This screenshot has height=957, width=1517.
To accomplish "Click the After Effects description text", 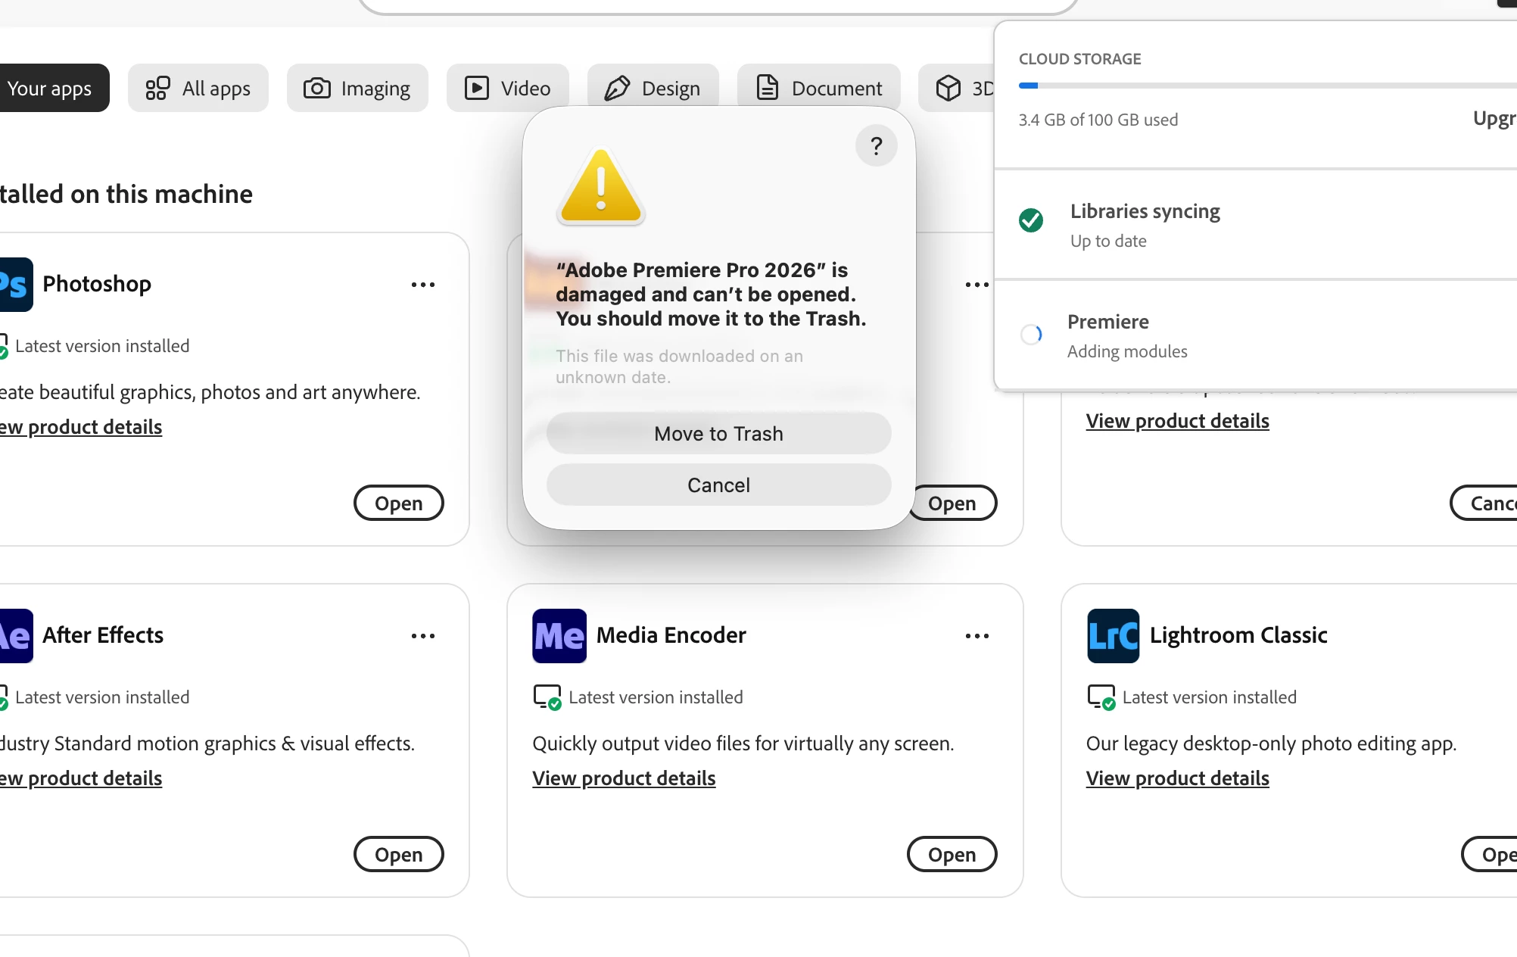I will [x=207, y=743].
